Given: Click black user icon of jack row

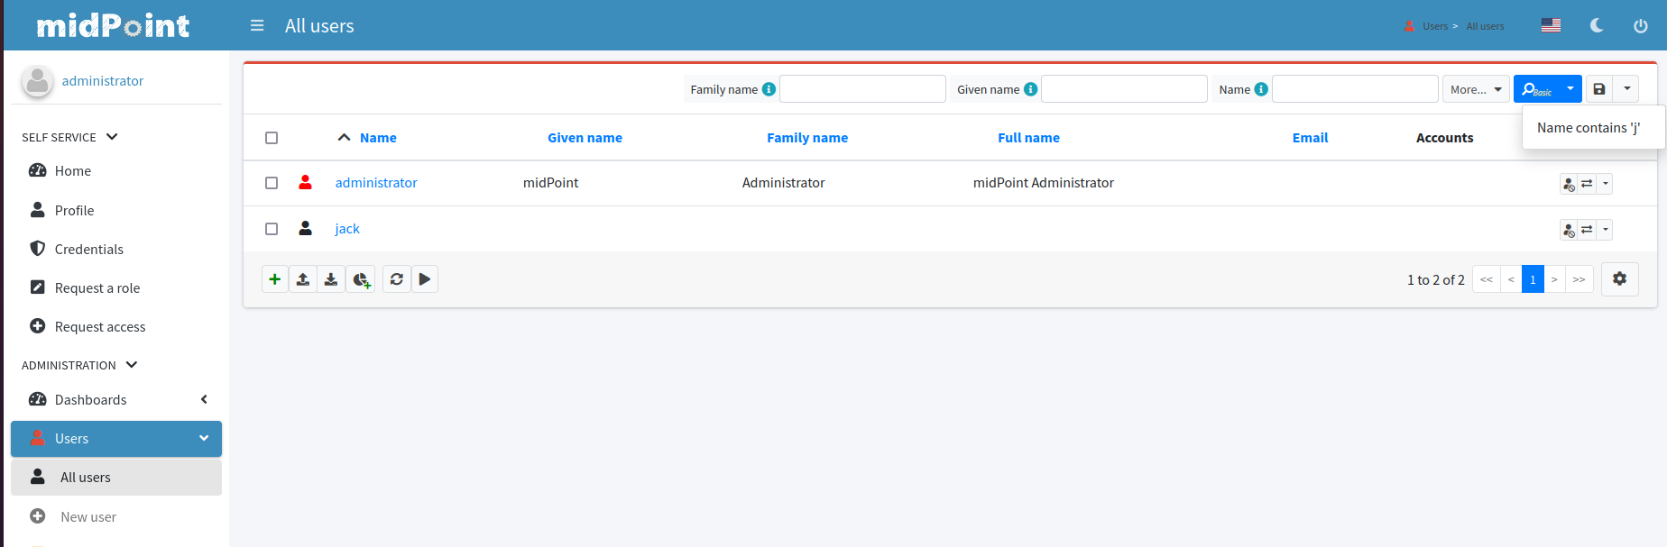Looking at the screenshot, I should 306,228.
